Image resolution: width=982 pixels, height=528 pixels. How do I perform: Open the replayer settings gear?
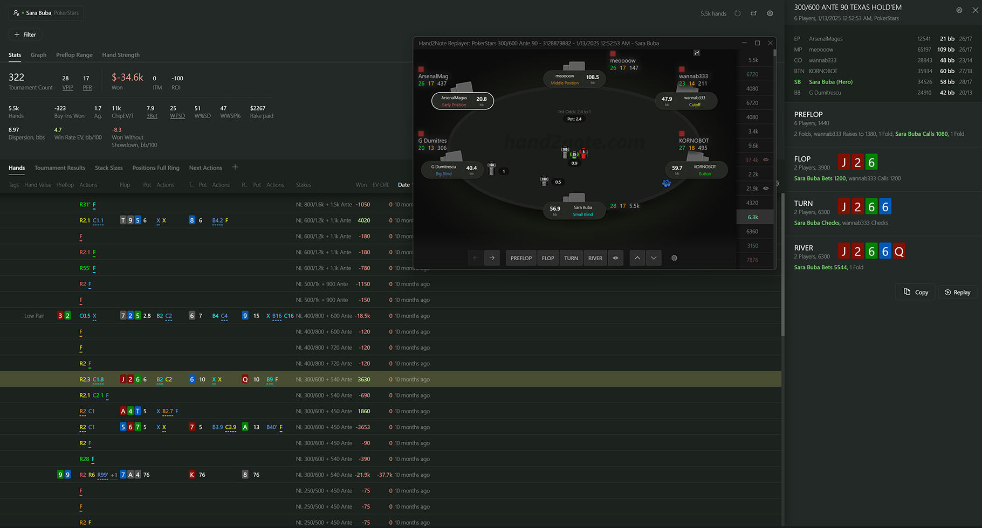click(x=674, y=258)
